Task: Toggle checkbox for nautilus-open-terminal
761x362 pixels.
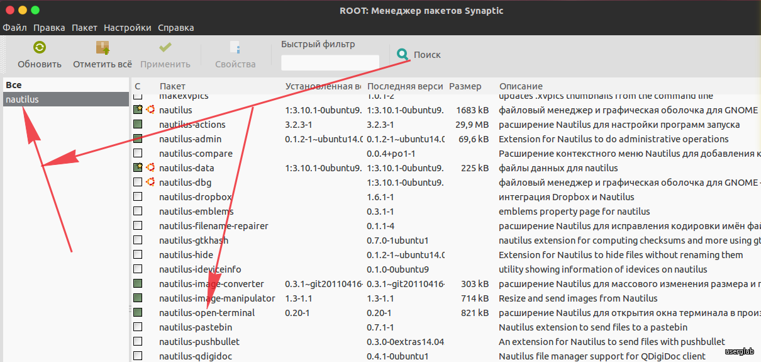Action: pos(138,312)
